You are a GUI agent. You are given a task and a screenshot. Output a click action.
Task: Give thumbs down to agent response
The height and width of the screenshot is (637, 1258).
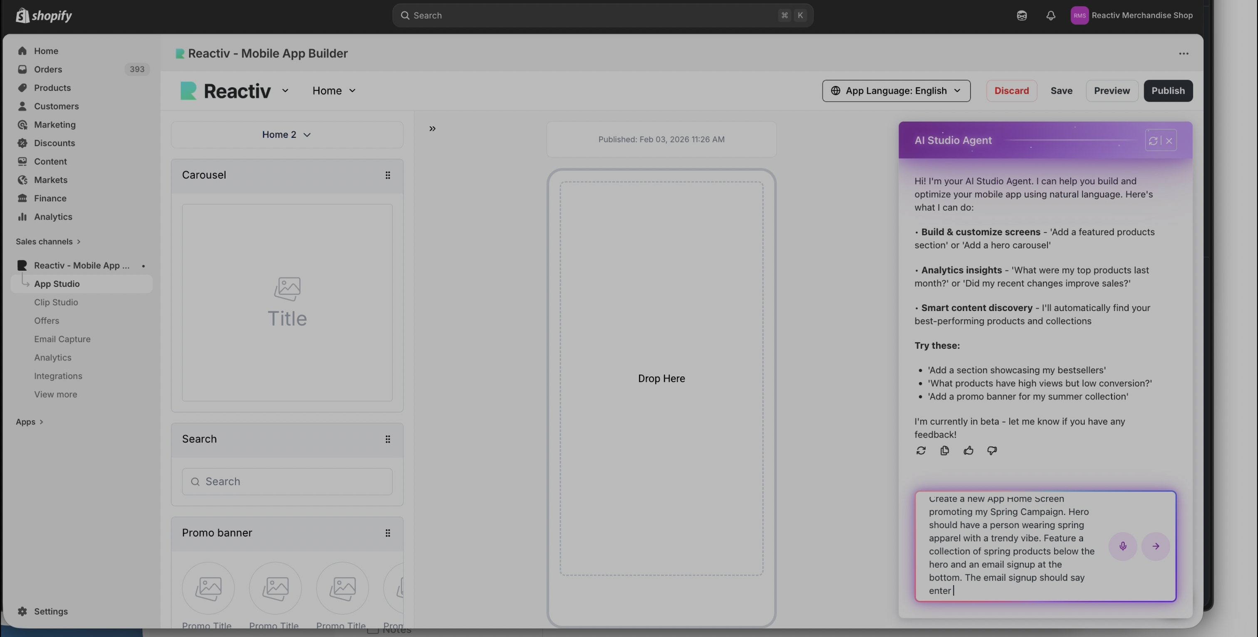coord(992,451)
